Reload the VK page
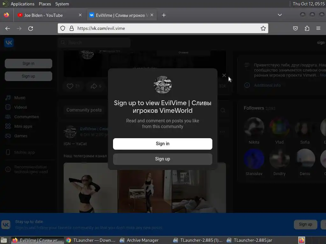Viewport: 326px width, 244px height. pyautogui.click(x=31, y=28)
